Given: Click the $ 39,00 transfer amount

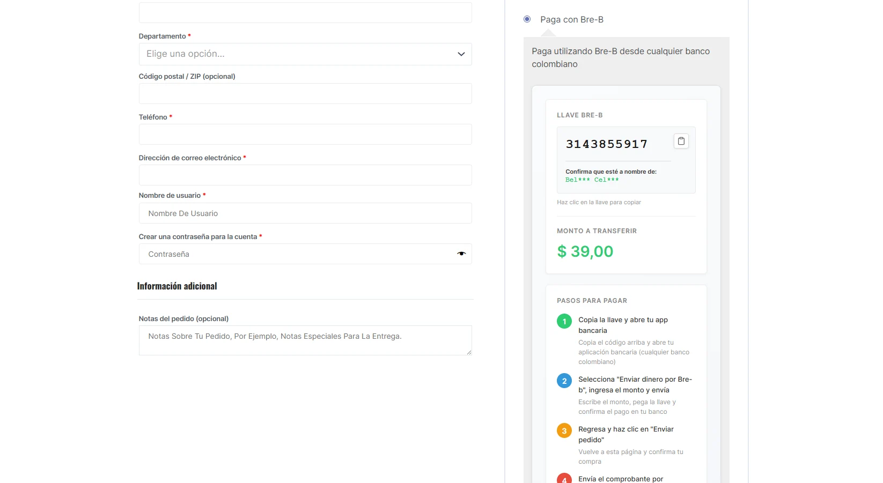Looking at the screenshot, I should pos(585,251).
